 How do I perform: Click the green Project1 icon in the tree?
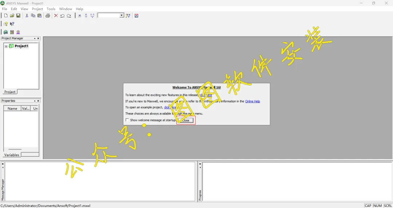coord(11,46)
